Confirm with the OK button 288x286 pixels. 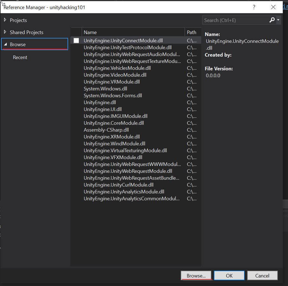coord(229,276)
